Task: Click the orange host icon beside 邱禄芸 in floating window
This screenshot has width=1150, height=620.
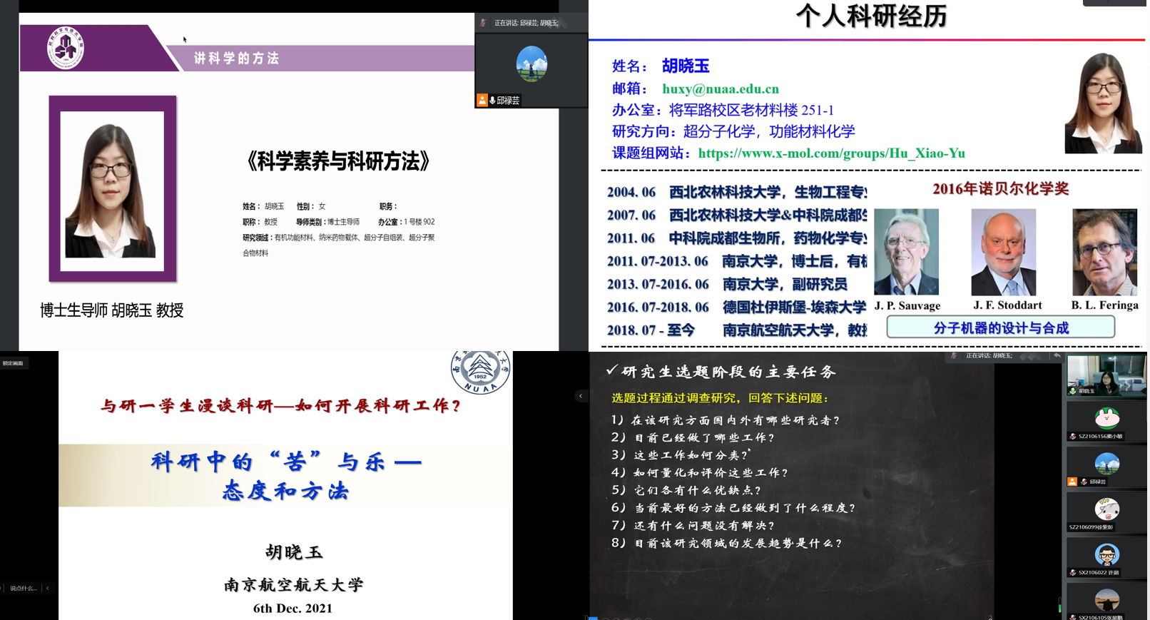Action: [482, 101]
